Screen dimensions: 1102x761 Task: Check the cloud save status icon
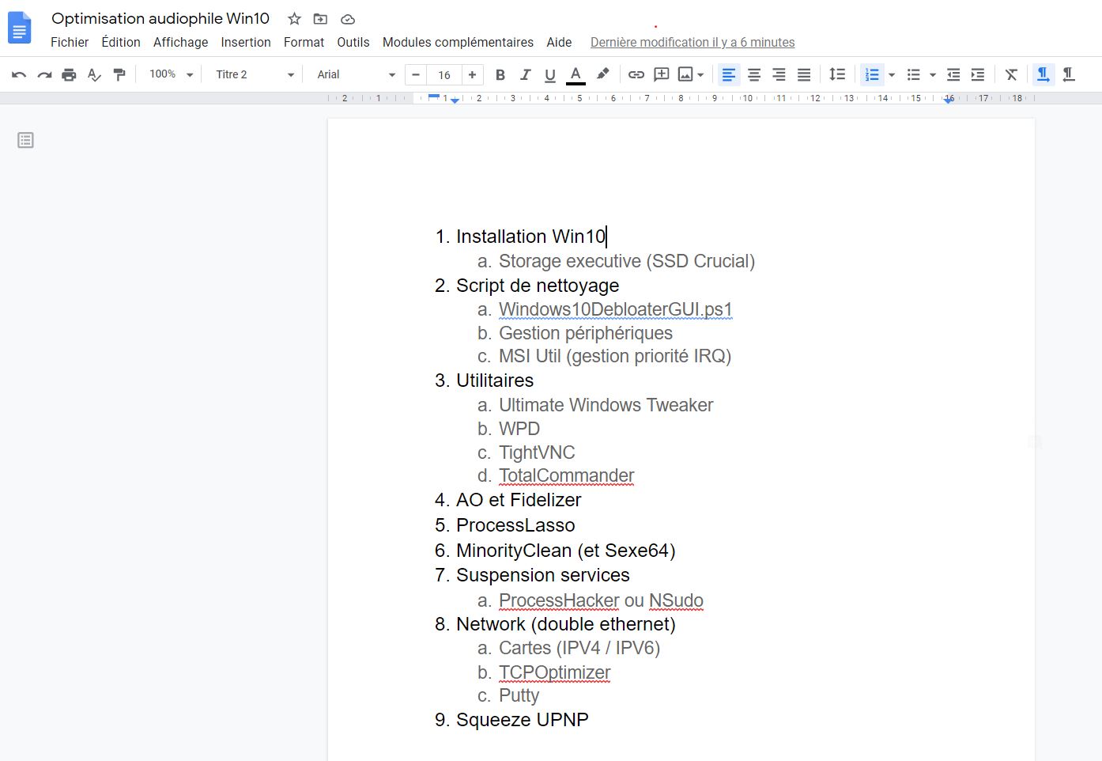pos(347,18)
